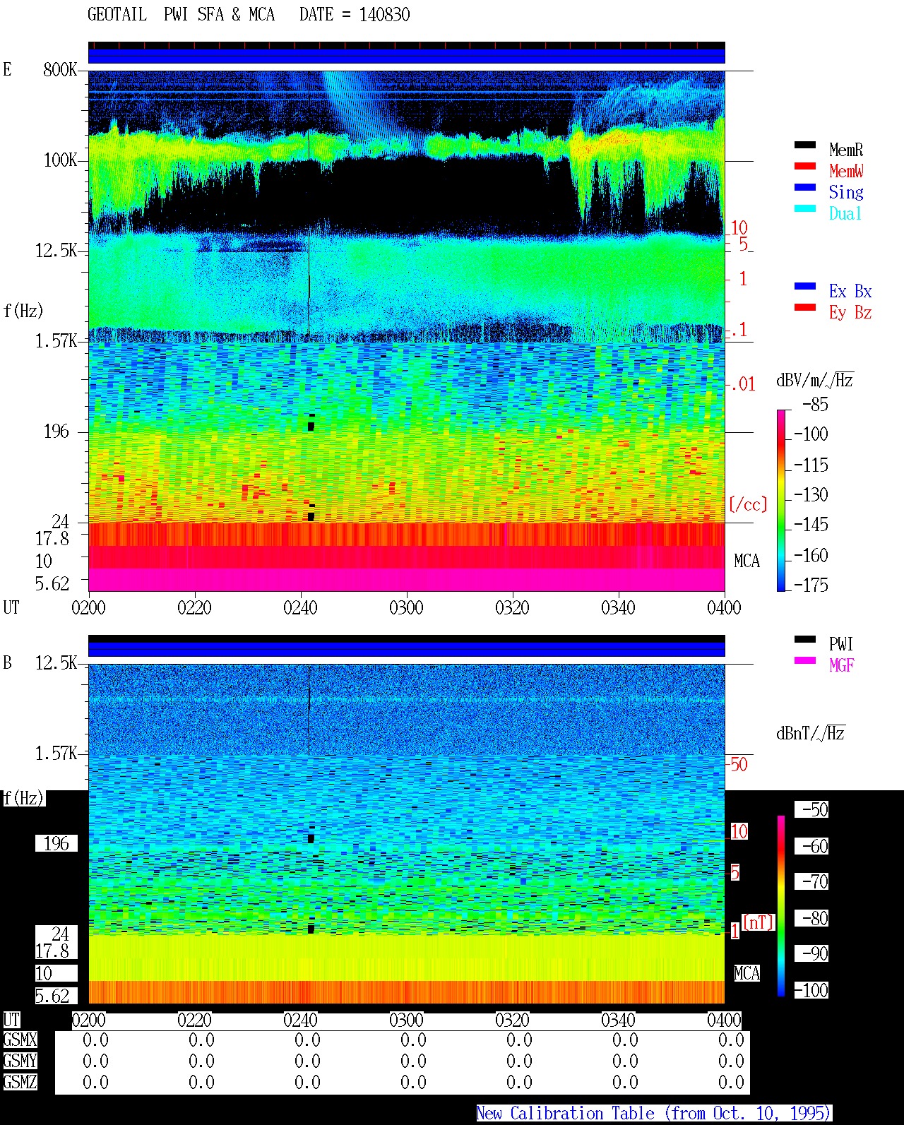Click the MemW legend label text
The width and height of the screenshot is (904, 1125).
pos(846,171)
